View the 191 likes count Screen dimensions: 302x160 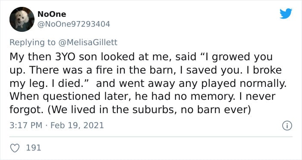pos(34,148)
